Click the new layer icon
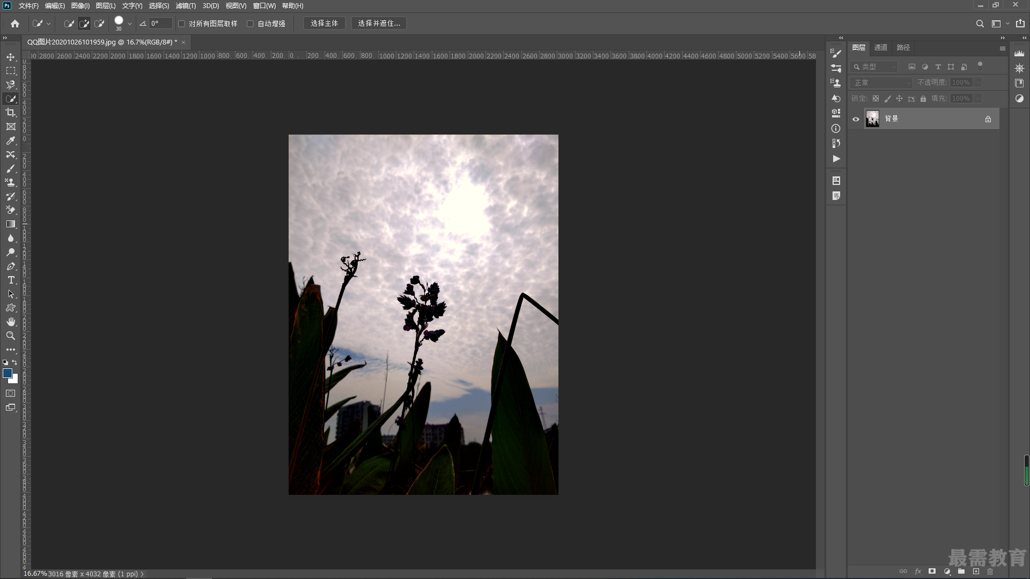Viewport: 1030px width, 579px height. pyautogui.click(x=976, y=571)
